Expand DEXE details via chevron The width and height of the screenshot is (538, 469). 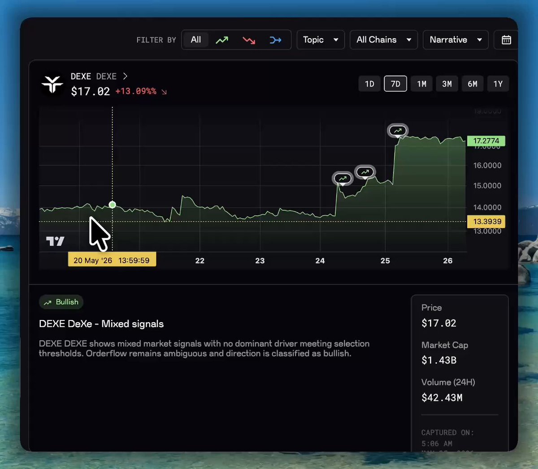tap(125, 76)
